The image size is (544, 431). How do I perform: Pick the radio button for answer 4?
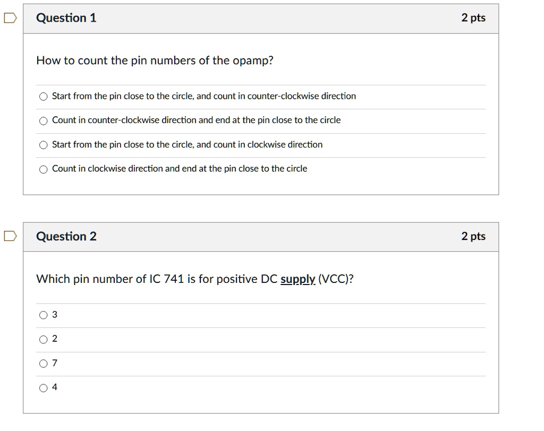point(44,388)
